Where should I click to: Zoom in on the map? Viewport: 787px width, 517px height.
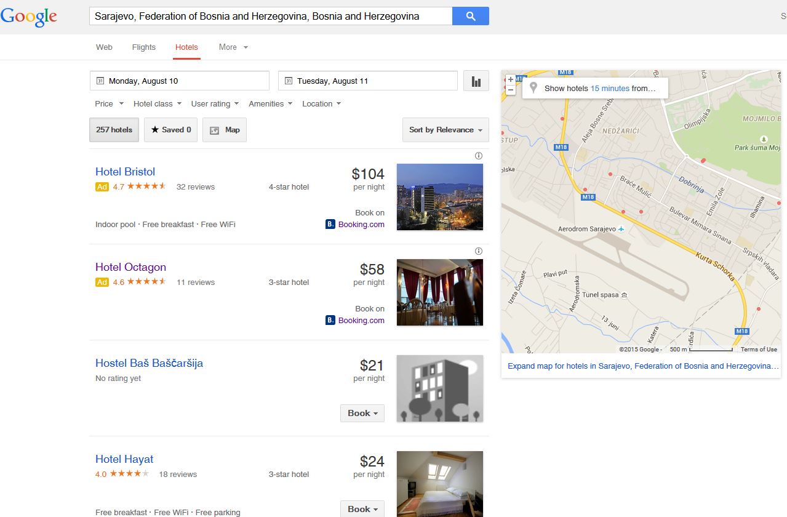coord(510,79)
